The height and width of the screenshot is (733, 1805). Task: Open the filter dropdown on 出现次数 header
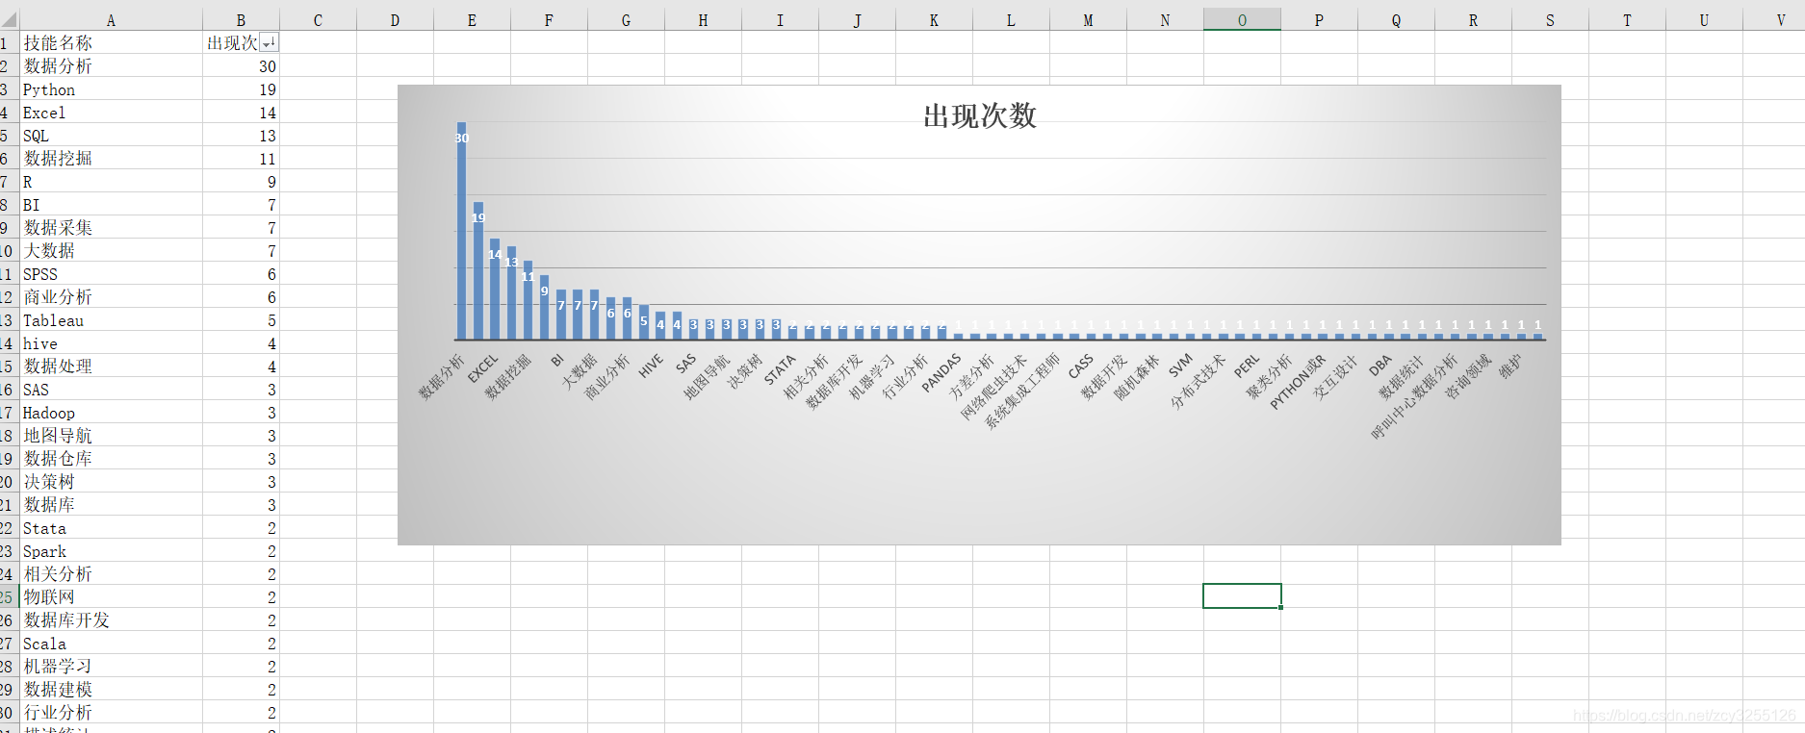pyautogui.click(x=270, y=42)
